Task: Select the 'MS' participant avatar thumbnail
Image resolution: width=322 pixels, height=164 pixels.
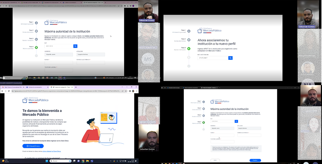Action: click(x=148, y=59)
